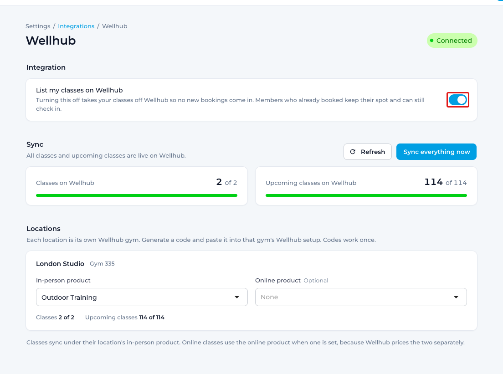Click the refresh arrow icon
The image size is (503, 374).
pyautogui.click(x=353, y=152)
